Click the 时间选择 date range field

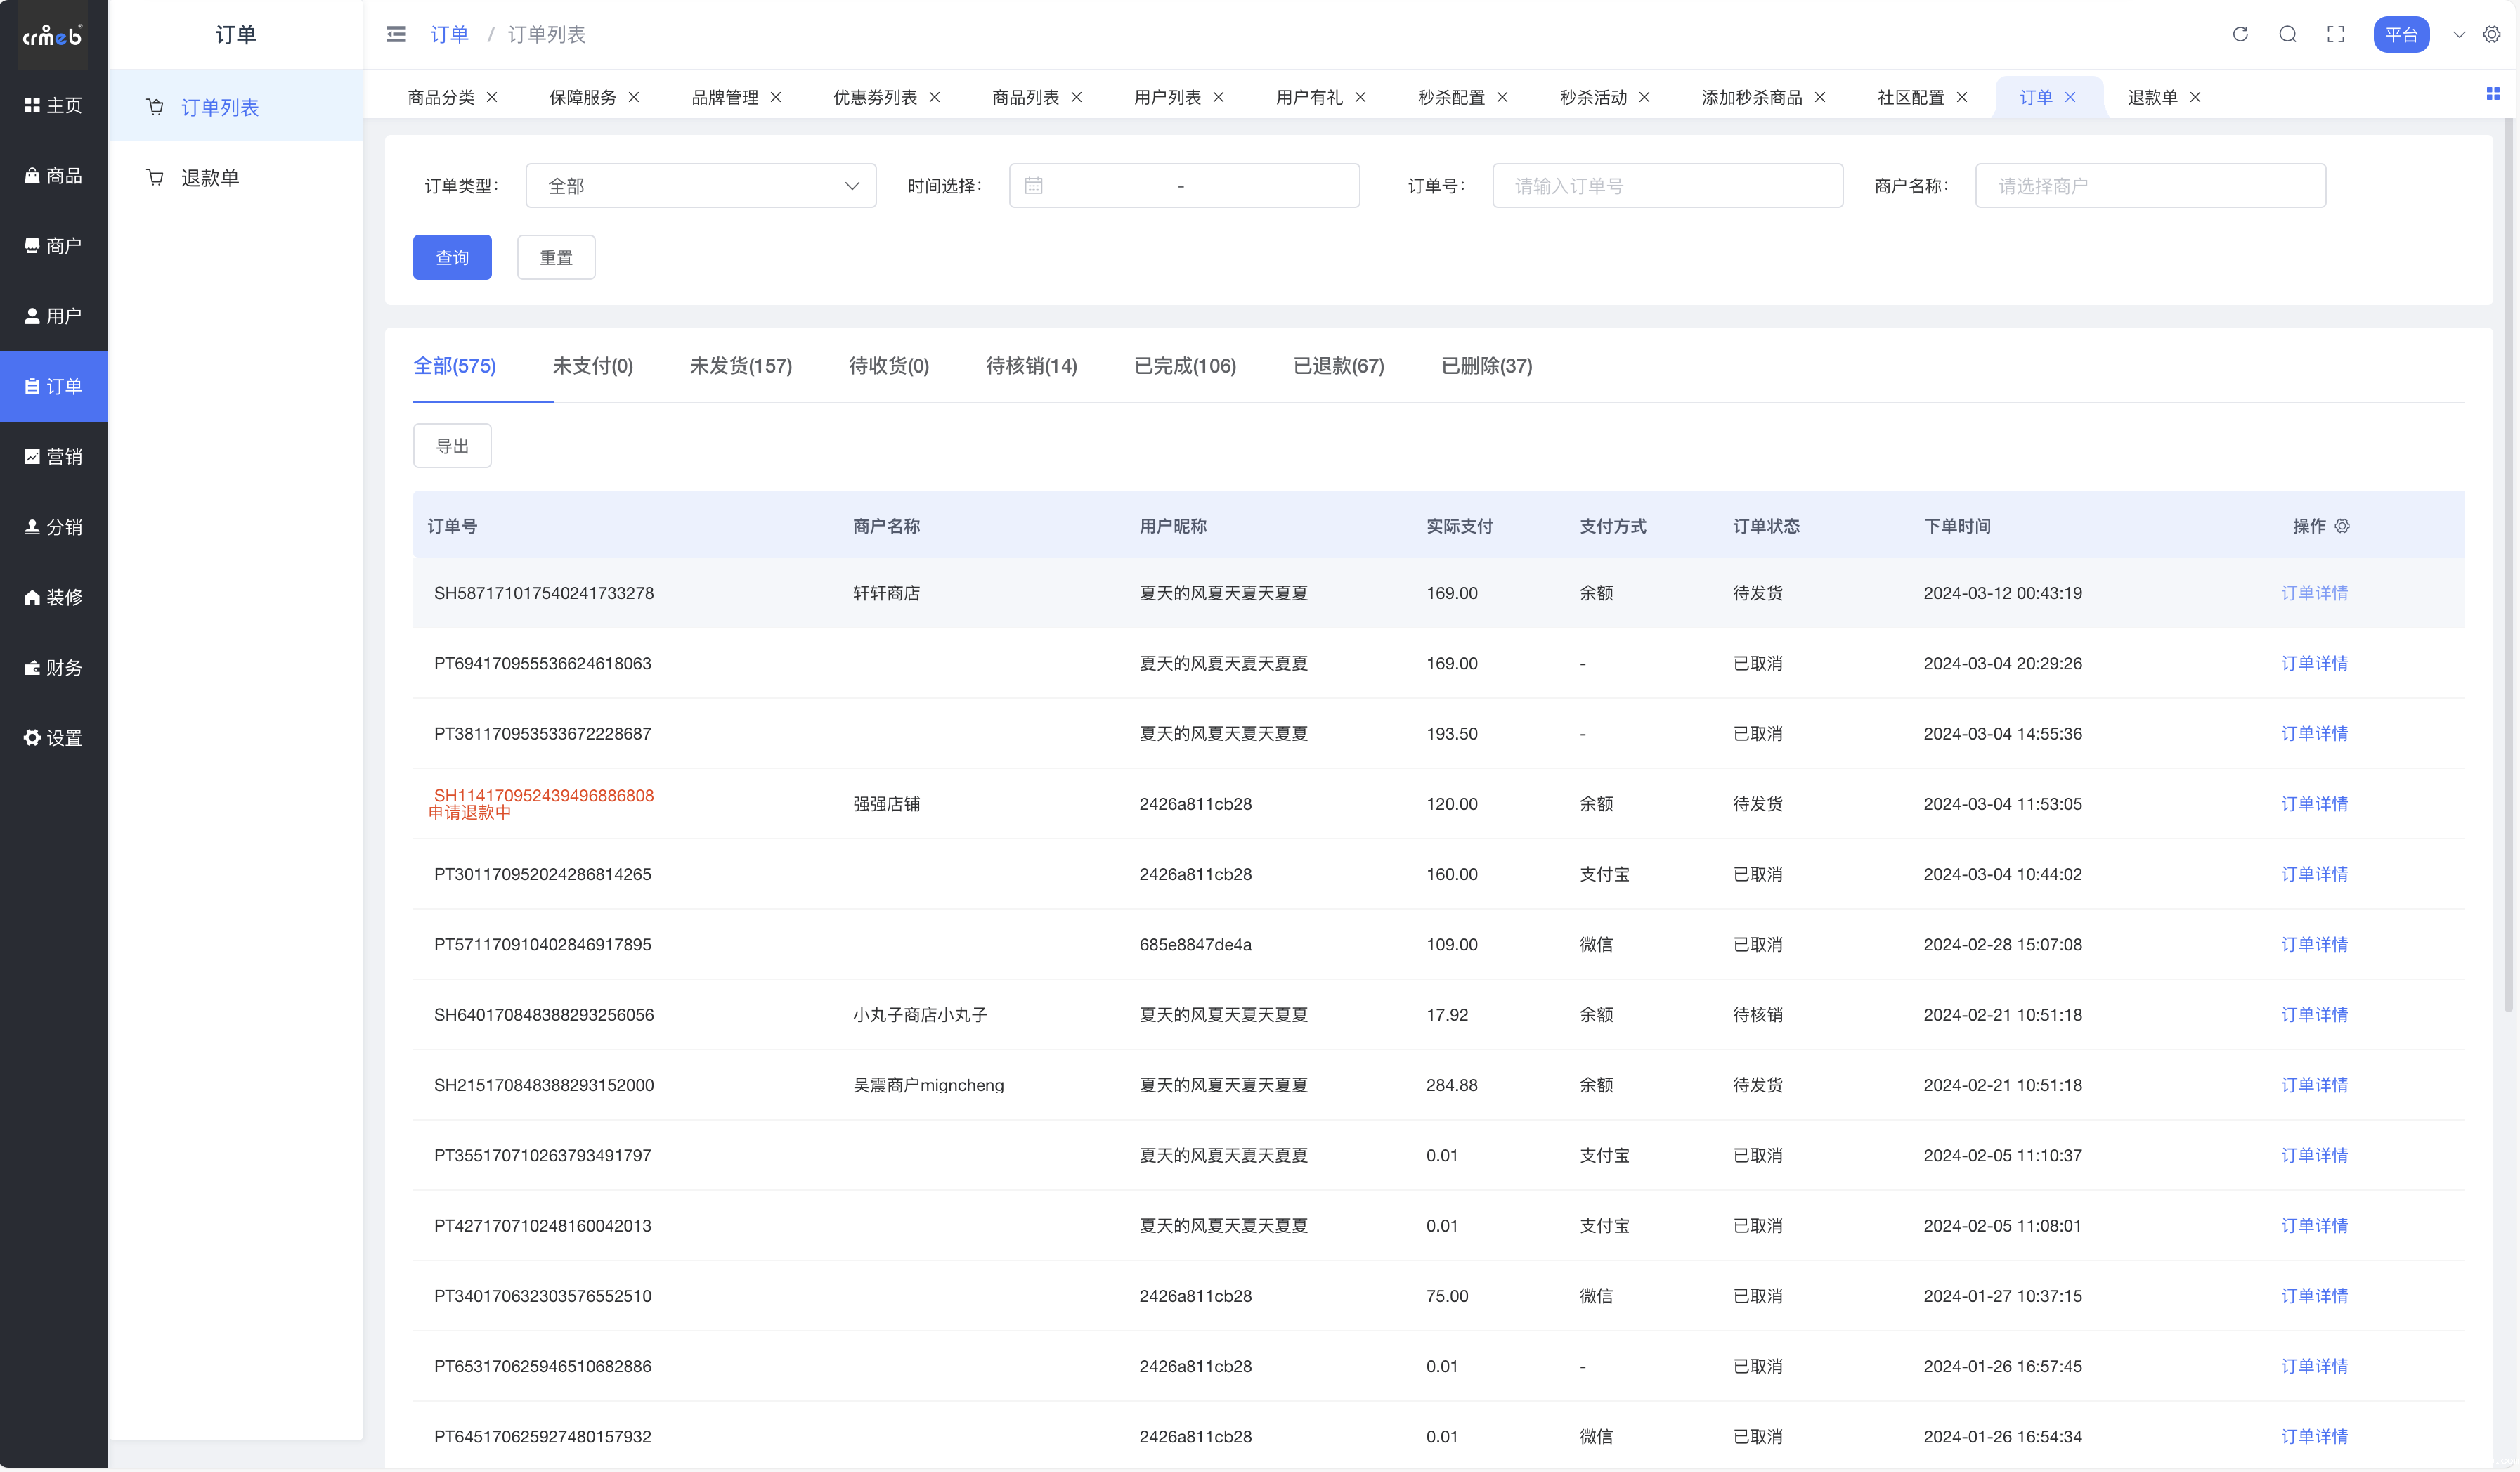(1184, 186)
